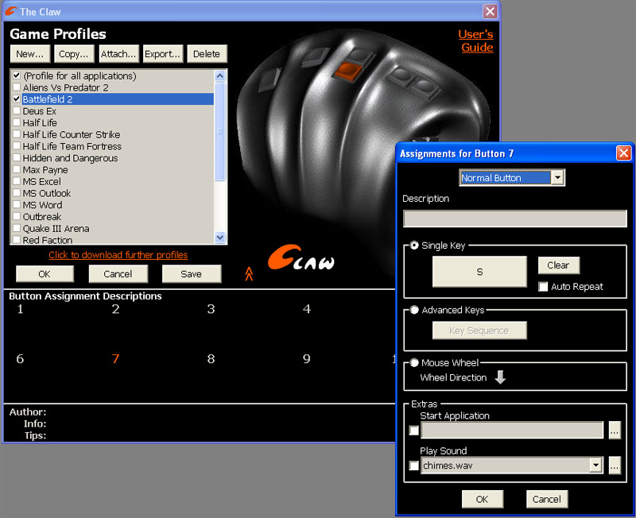Click the Description text field
Screen dimensions: 636x518
(514, 218)
